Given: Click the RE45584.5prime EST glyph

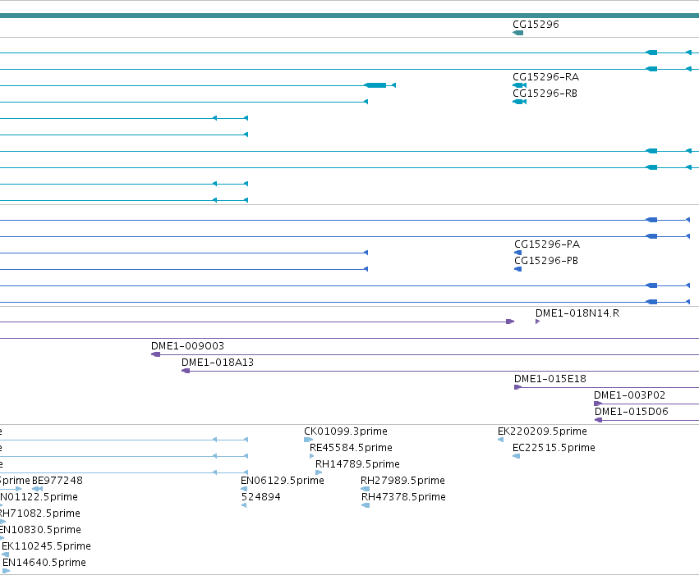Looking at the screenshot, I should [311, 457].
